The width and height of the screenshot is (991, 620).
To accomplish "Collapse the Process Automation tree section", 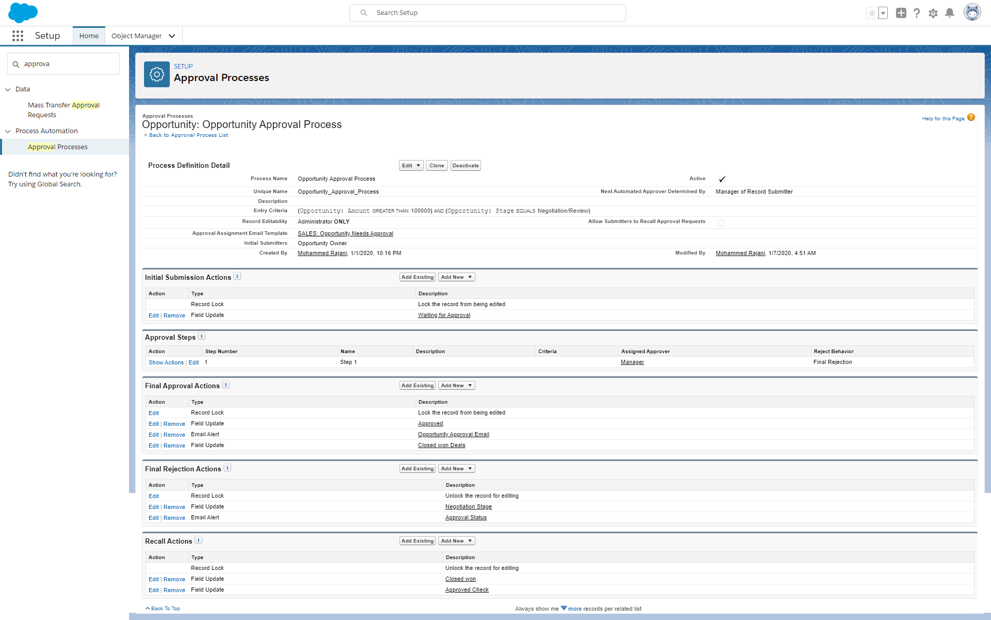I will [x=8, y=131].
